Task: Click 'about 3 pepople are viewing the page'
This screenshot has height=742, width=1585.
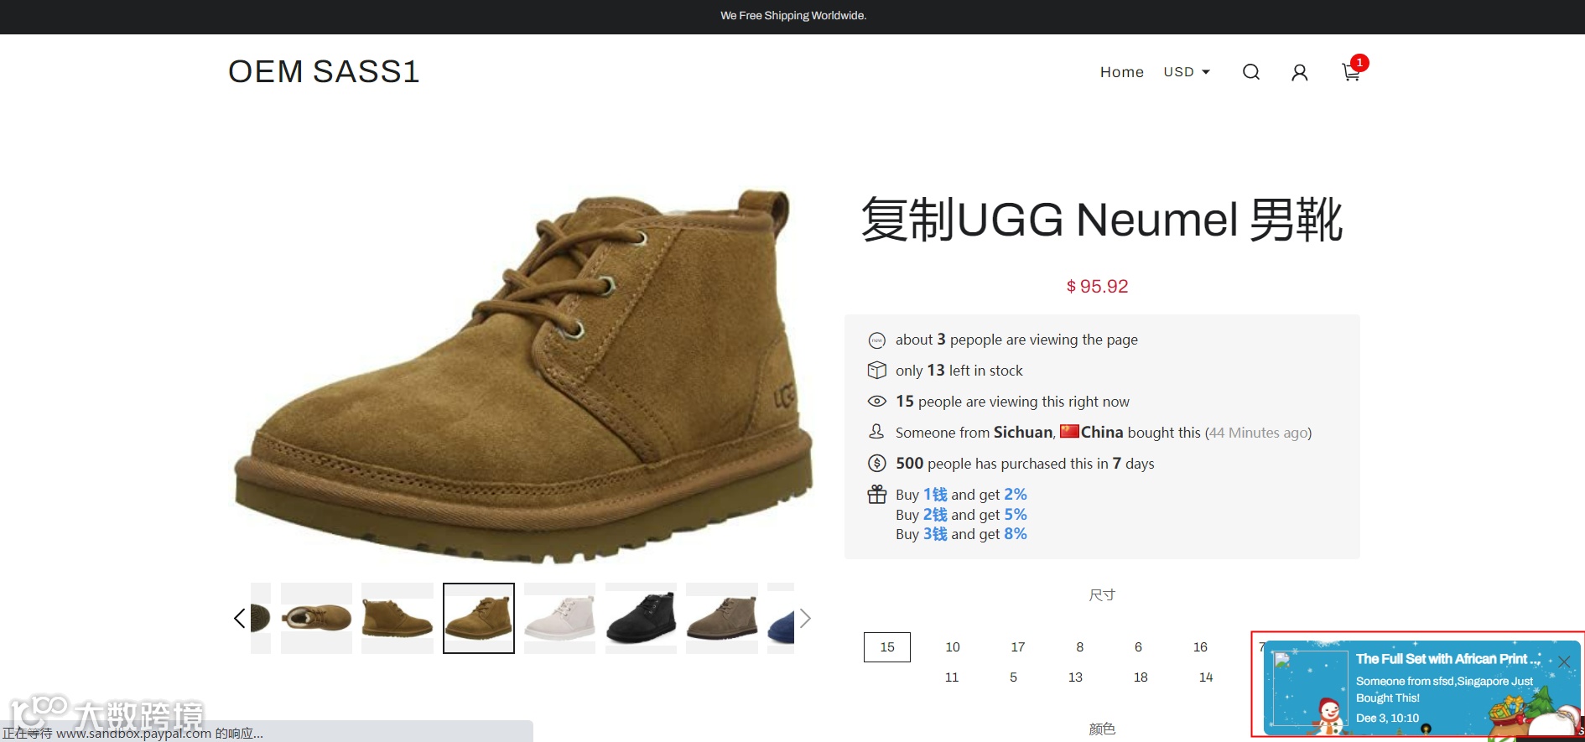Action: 1016,340
